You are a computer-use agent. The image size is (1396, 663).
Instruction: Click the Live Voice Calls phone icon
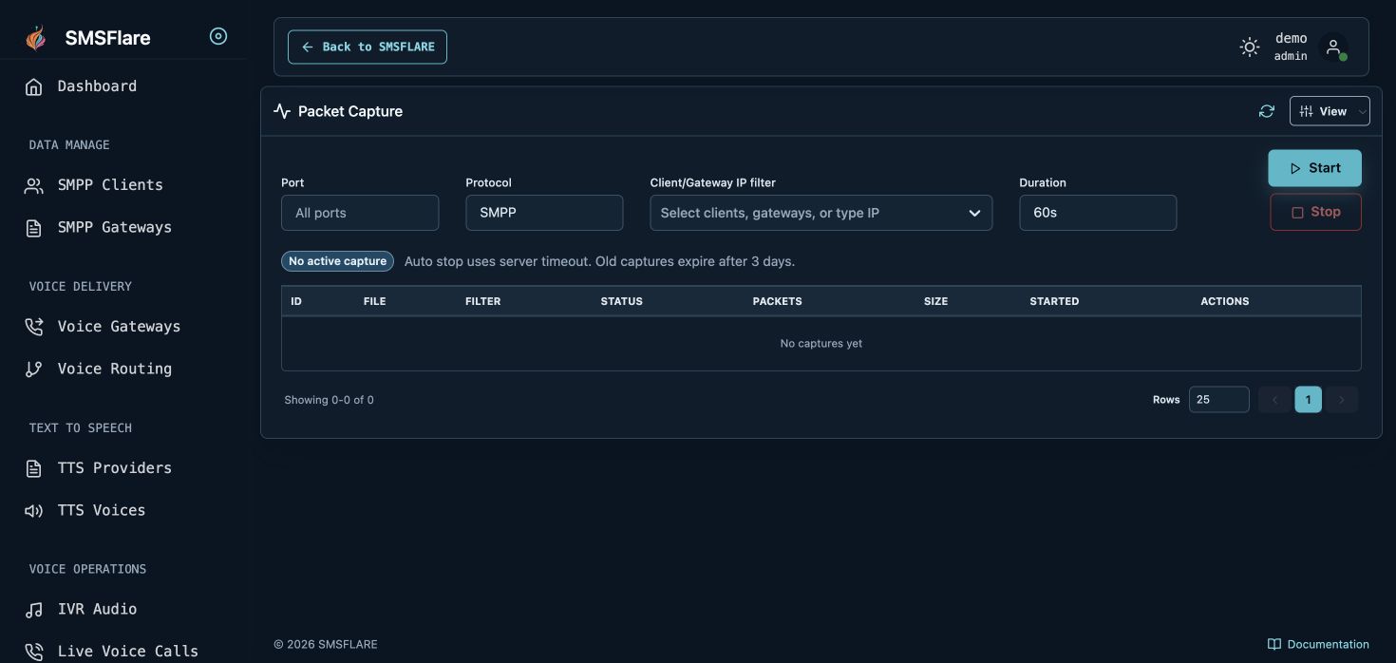(x=34, y=652)
